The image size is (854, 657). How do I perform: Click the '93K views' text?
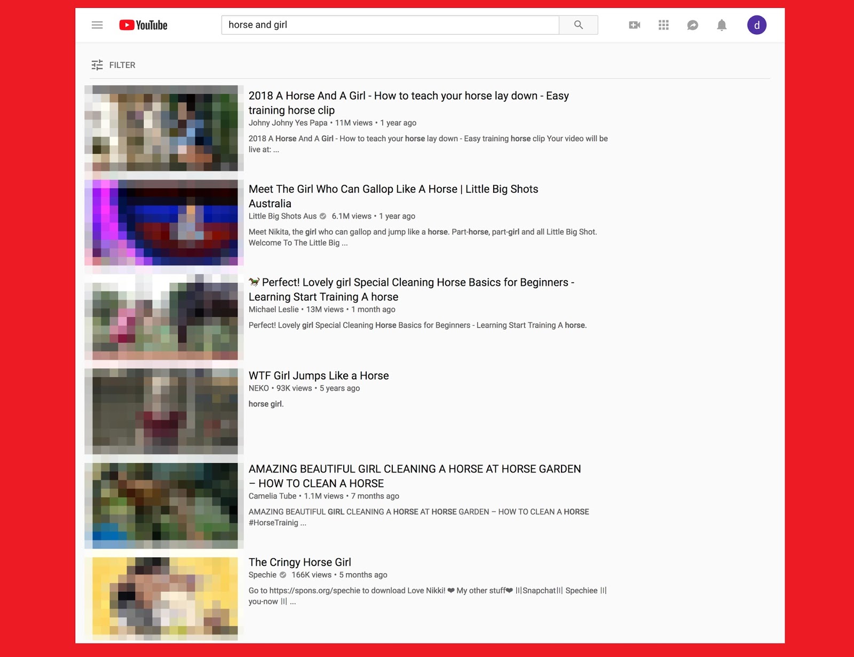pyautogui.click(x=294, y=389)
